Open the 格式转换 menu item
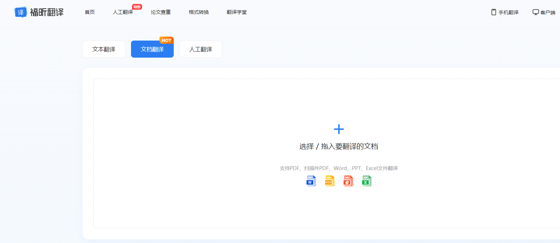 199,12
